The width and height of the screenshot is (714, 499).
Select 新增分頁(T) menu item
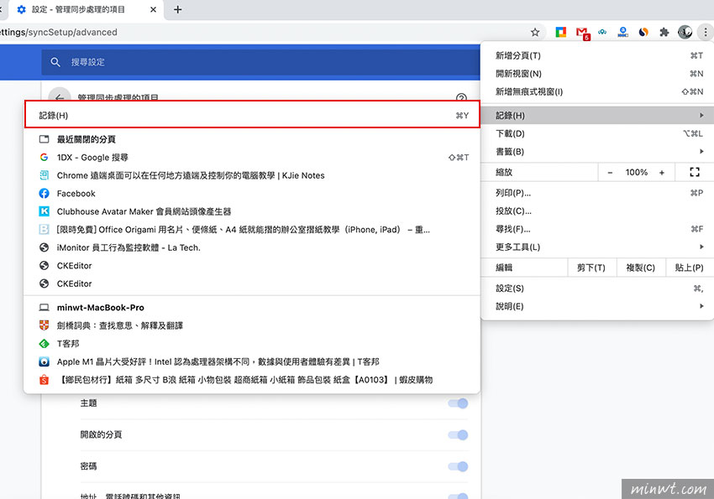tap(597, 56)
